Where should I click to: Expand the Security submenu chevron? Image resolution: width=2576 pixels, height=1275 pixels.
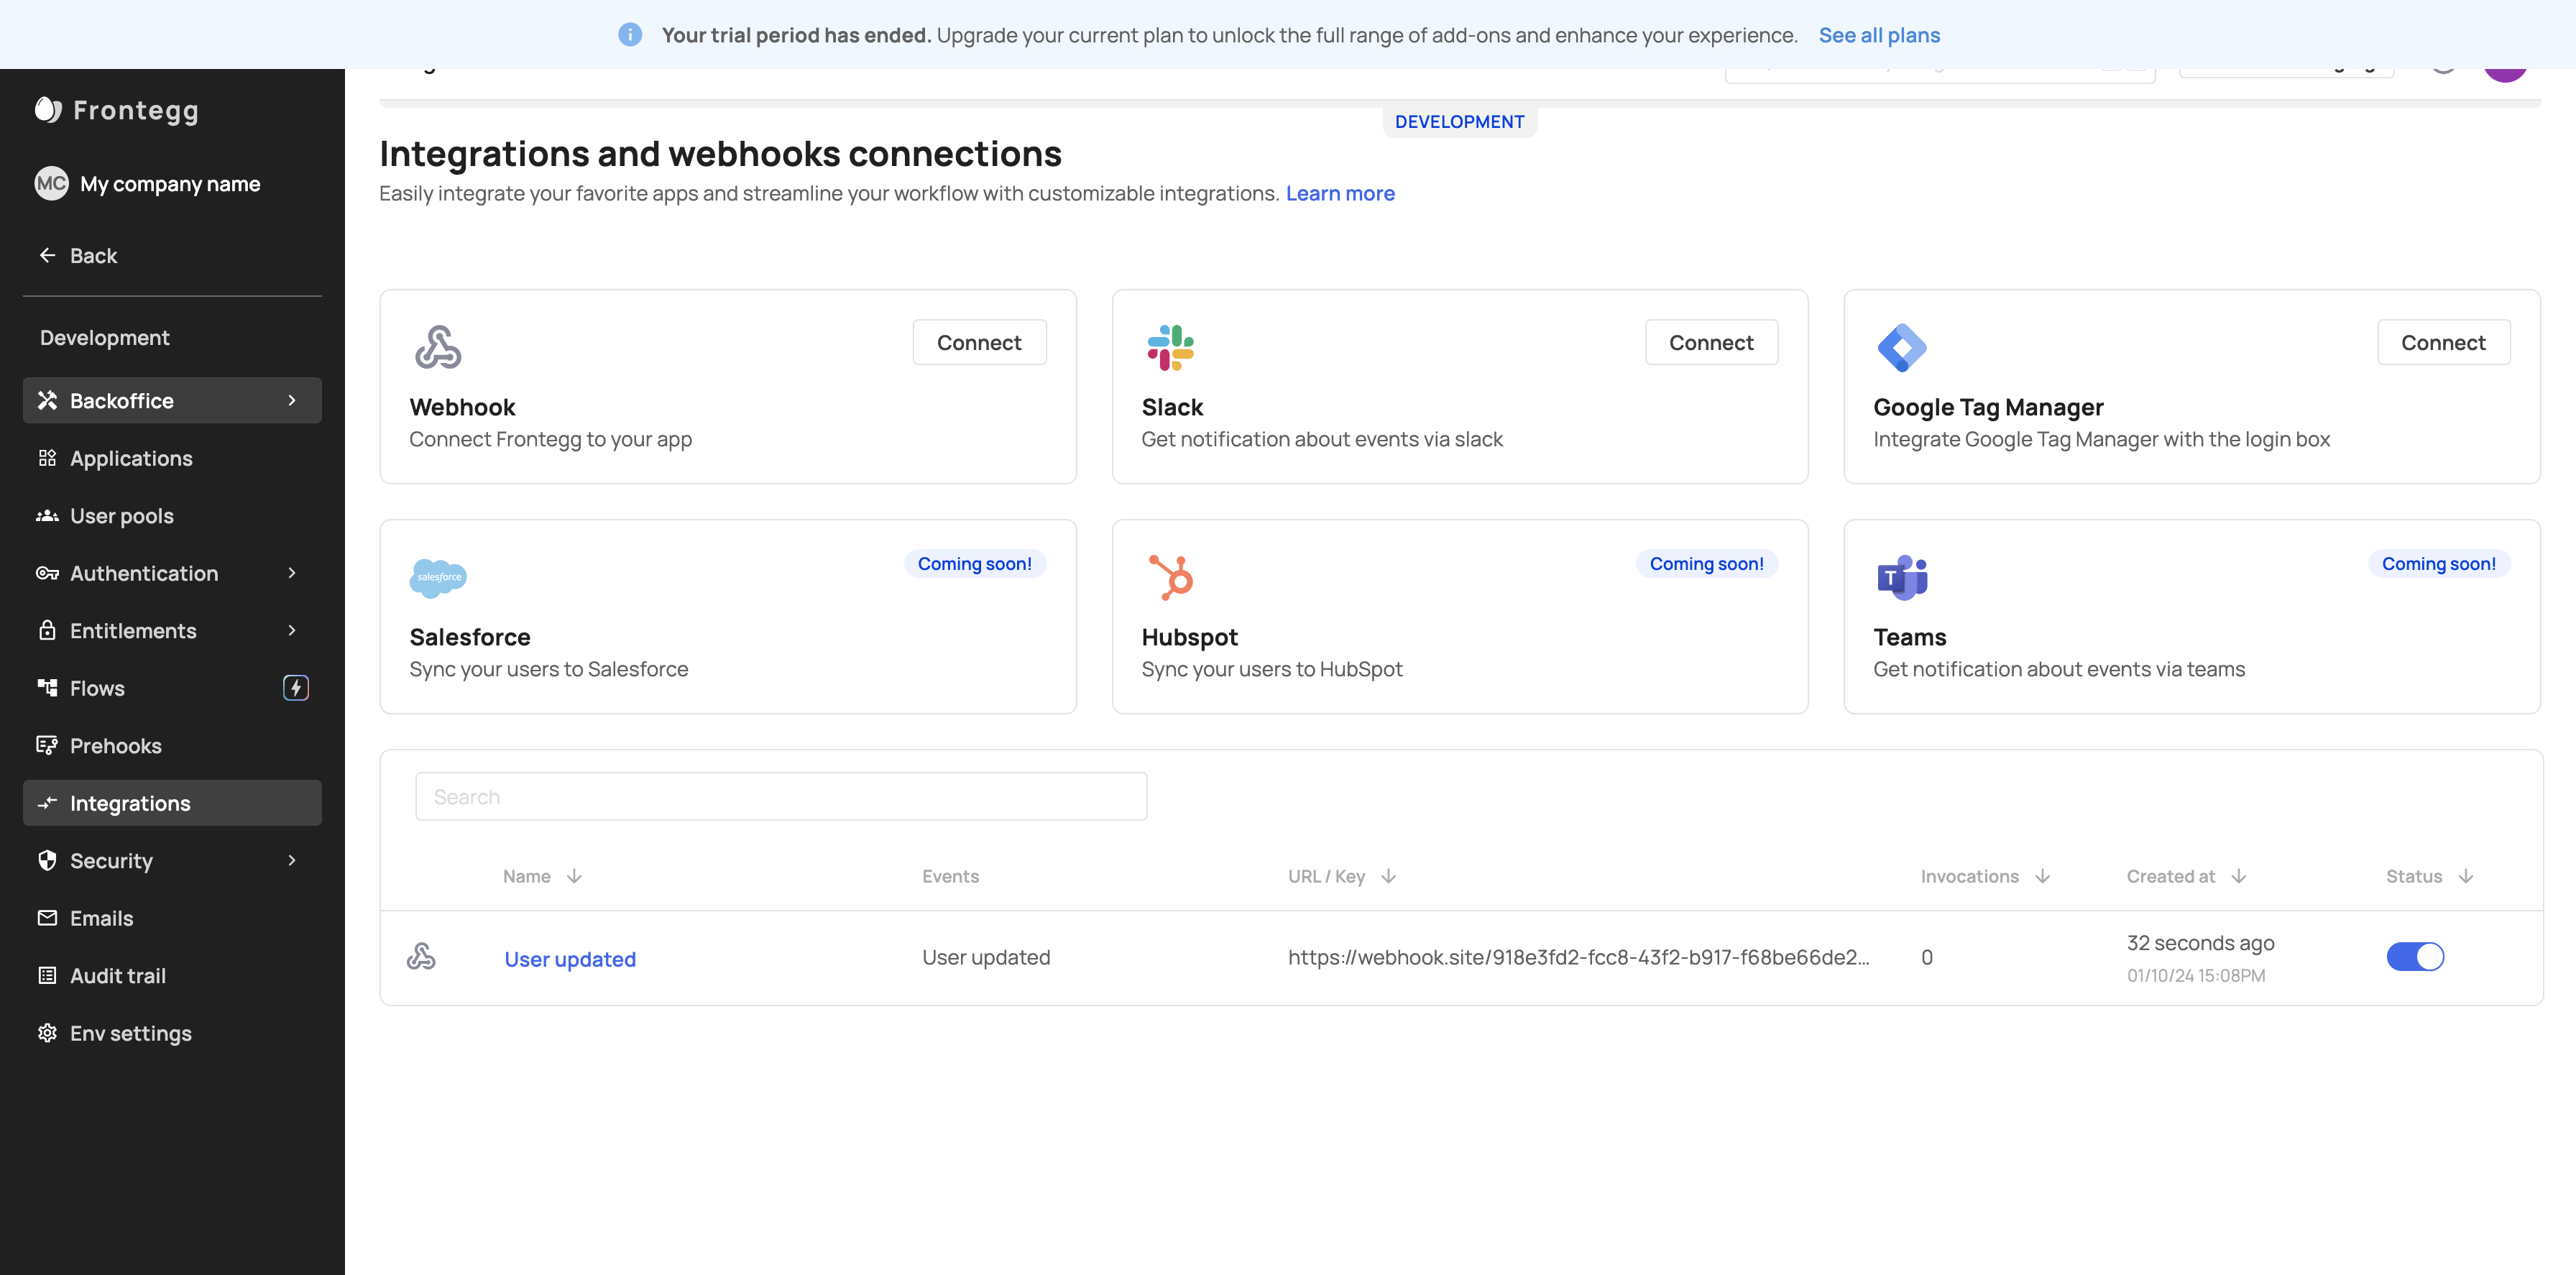[292, 860]
